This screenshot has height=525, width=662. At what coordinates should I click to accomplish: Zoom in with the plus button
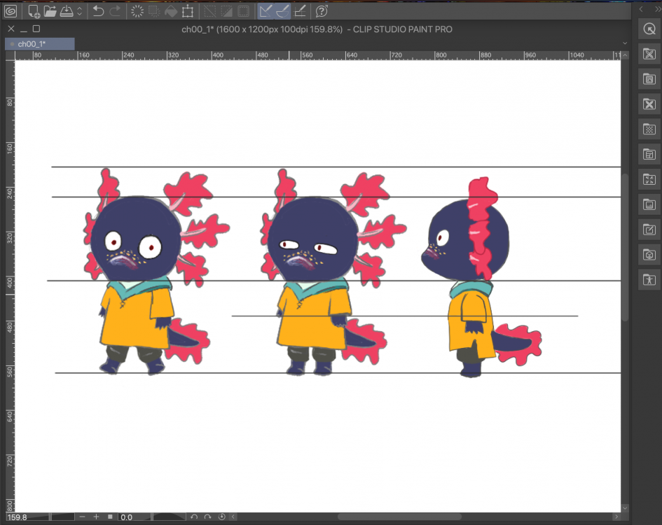coord(96,517)
